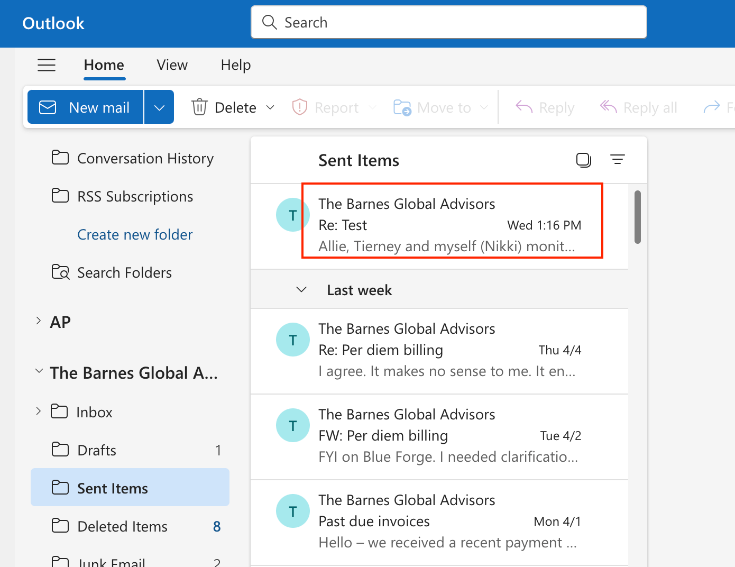This screenshot has height=567, width=735.
Task: Click the avatar on Re: Test message
Action: click(x=292, y=215)
